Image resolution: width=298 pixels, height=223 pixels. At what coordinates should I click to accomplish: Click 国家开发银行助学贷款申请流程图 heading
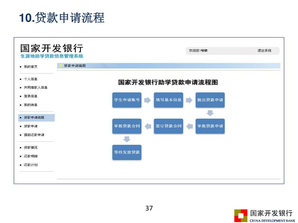(x=168, y=82)
